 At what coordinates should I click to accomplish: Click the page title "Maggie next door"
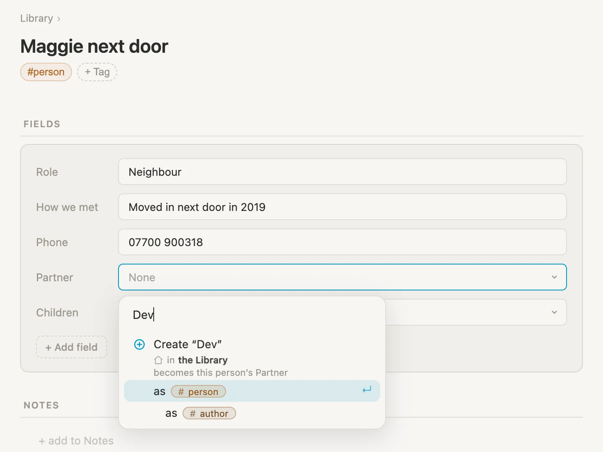(x=94, y=46)
